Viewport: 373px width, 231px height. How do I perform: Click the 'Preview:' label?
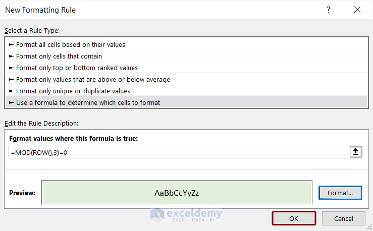point(22,193)
